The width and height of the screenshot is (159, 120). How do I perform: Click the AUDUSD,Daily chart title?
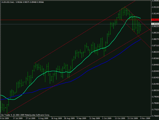tap(8, 2)
